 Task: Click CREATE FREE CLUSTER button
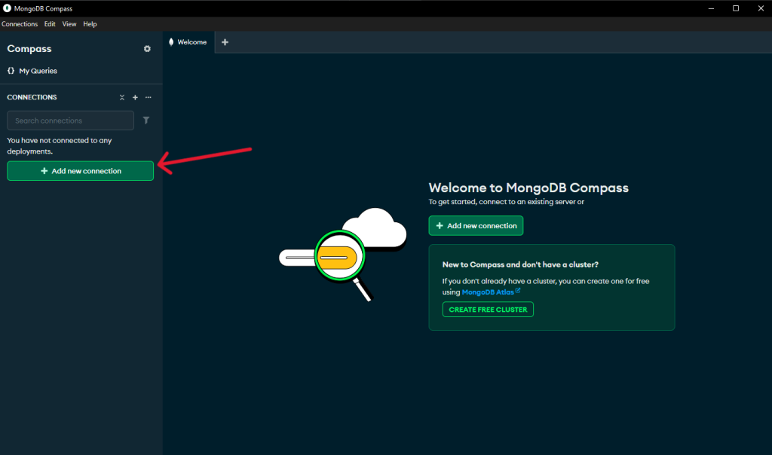488,310
